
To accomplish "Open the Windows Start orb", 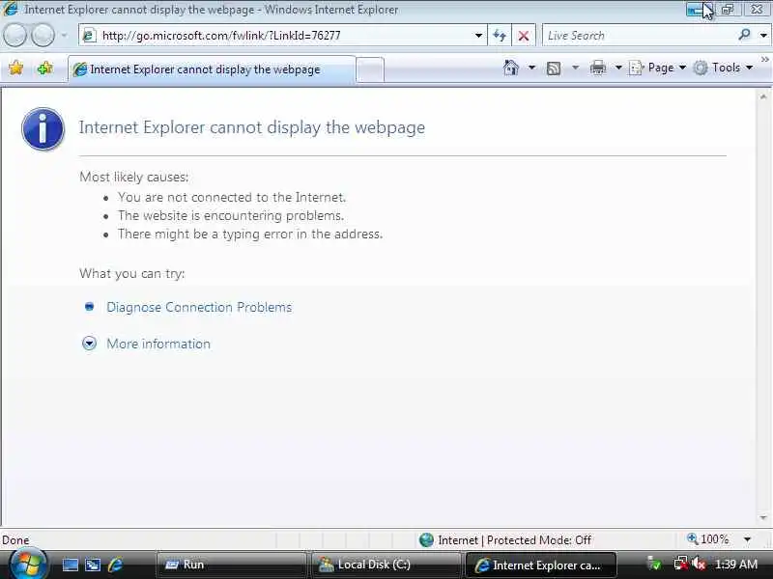I will point(28,565).
